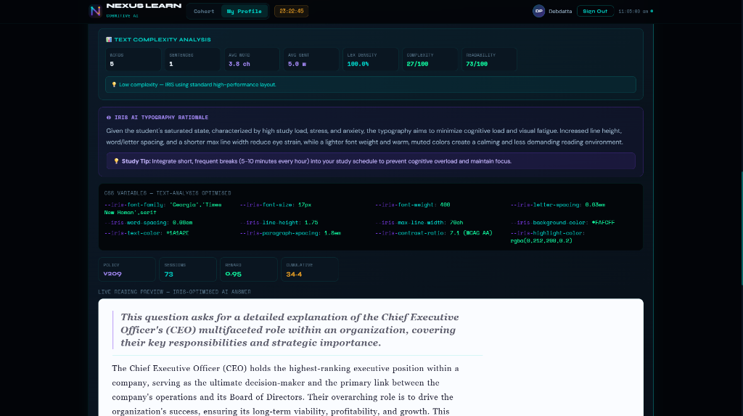743x416 pixels.
Task: Click the CSS Variables Text-Analysis Optimised heading
Action: tap(168, 193)
